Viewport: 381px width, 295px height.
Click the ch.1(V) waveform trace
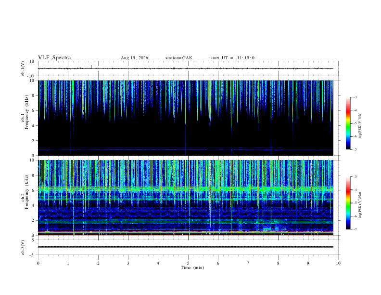pos(185,68)
